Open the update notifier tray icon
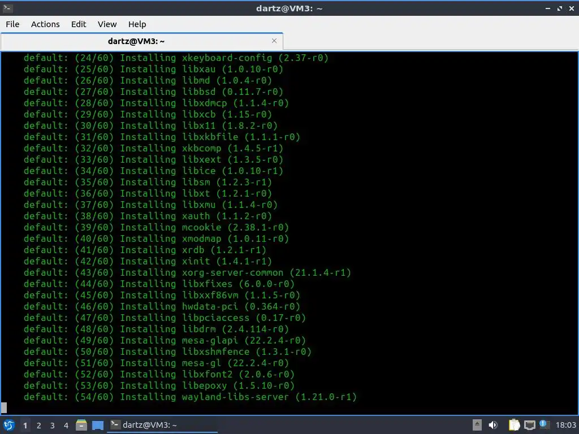This screenshot has height=434, width=579. pyautogui.click(x=545, y=425)
